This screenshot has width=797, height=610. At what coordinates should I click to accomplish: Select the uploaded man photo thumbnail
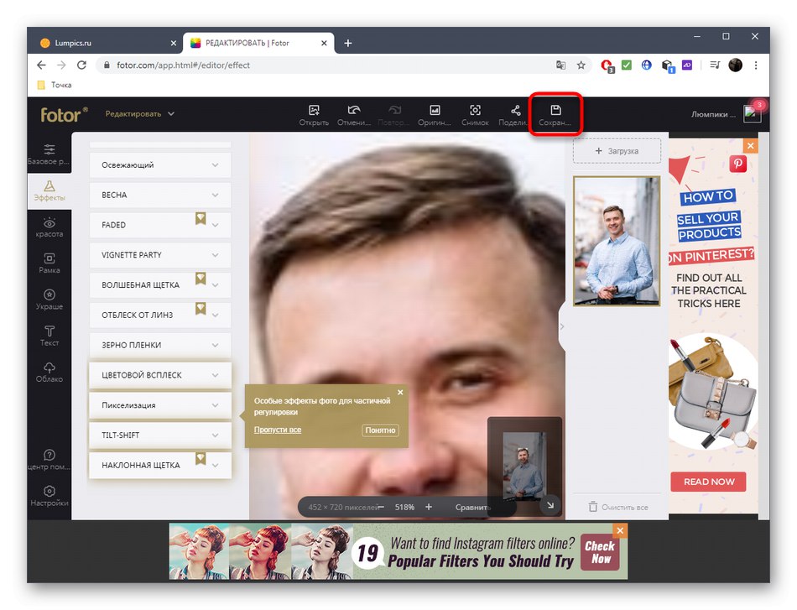coord(617,241)
